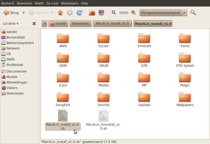Open search with the magnifying glass icon
This screenshot has height=144, width=210.
tap(193, 13)
